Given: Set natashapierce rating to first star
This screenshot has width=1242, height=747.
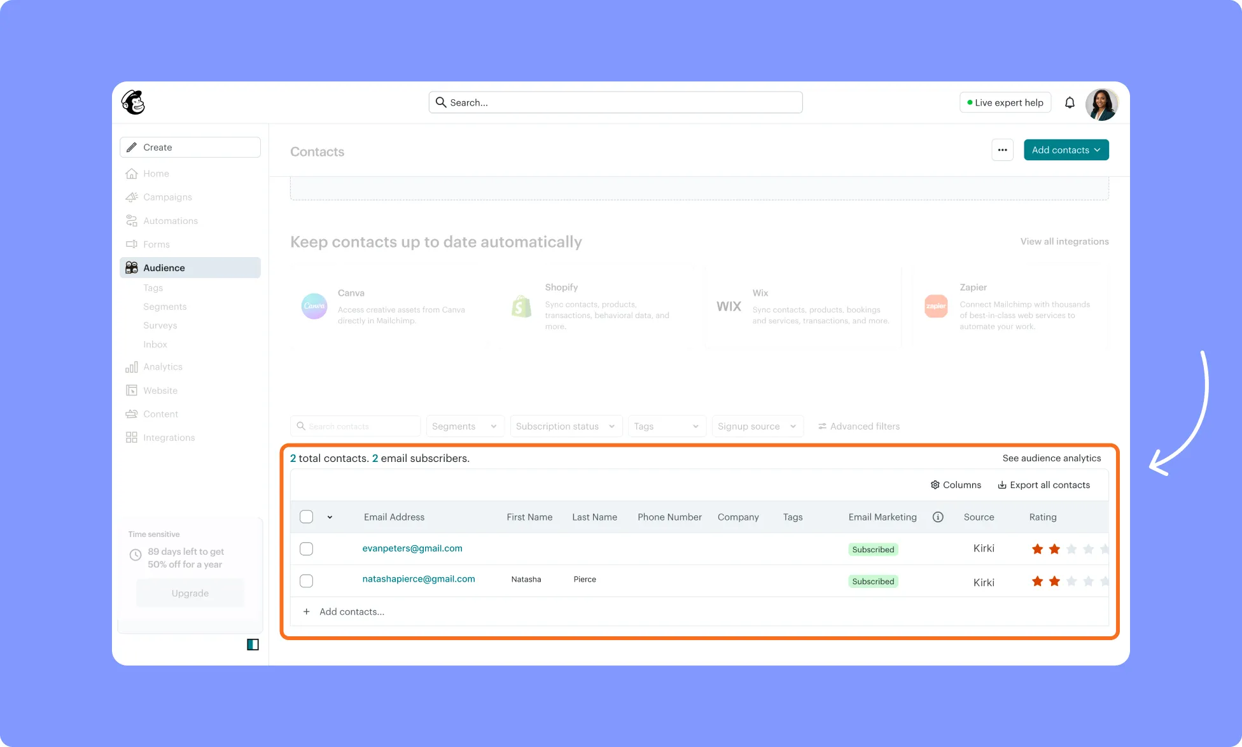Looking at the screenshot, I should [x=1037, y=581].
